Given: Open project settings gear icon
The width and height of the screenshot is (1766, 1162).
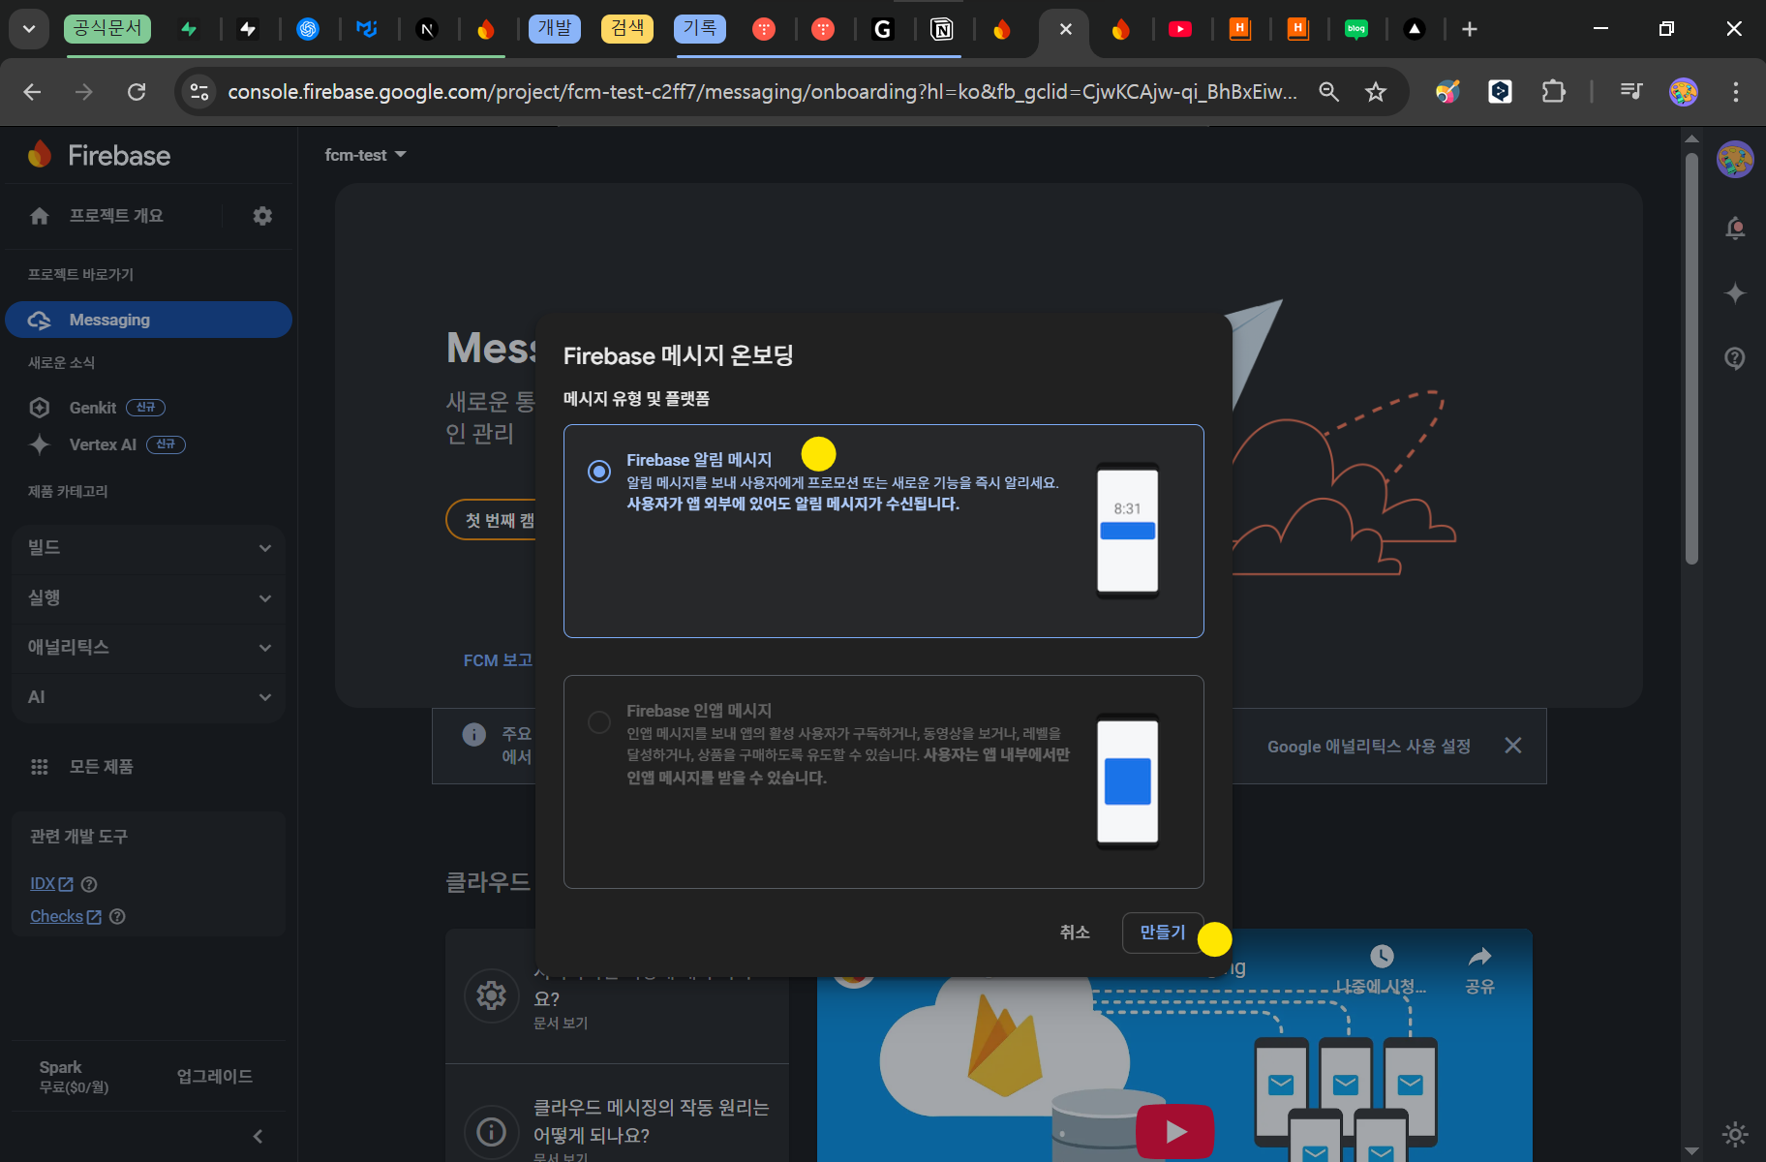Looking at the screenshot, I should (x=262, y=216).
